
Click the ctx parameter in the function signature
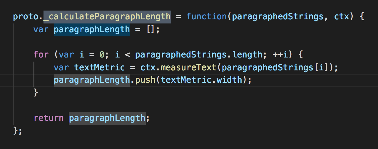point(342,16)
